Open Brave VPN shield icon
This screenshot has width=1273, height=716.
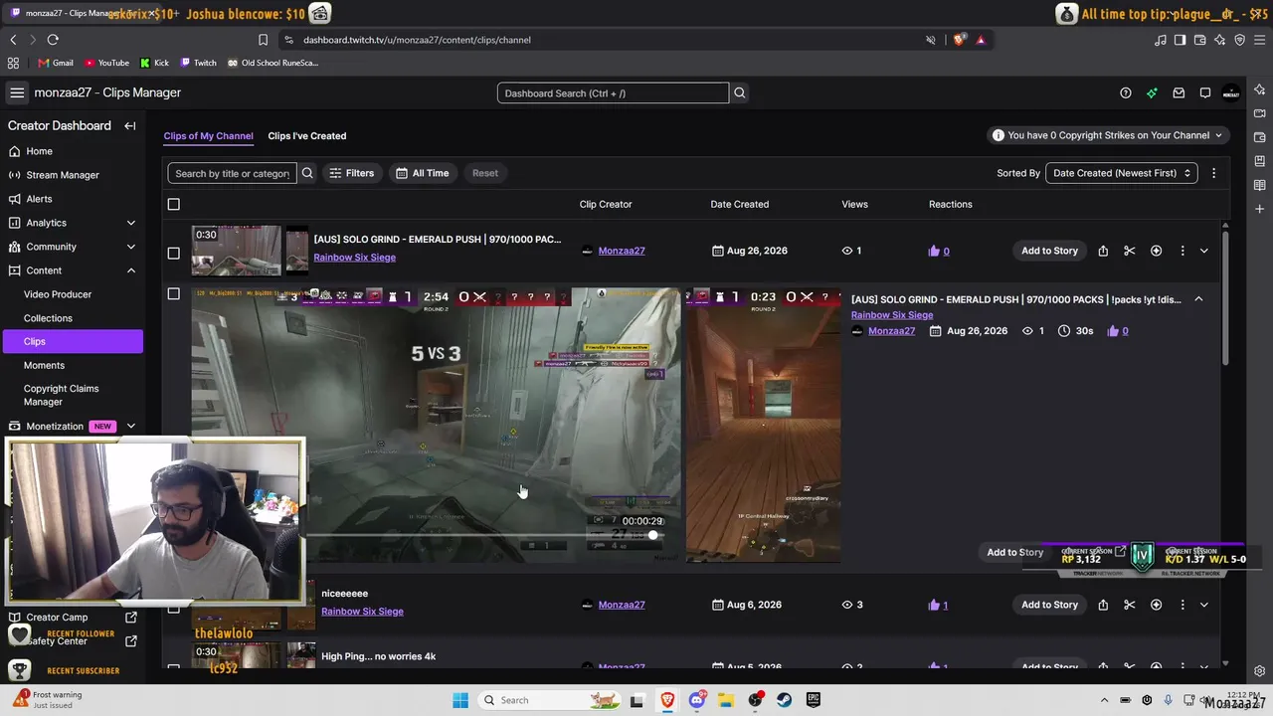[1239, 40]
